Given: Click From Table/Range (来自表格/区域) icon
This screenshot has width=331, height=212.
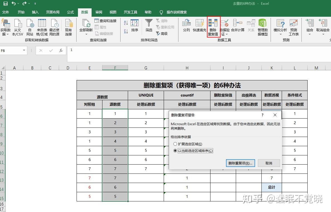Looking at the screenshot, I should click(x=42, y=27).
